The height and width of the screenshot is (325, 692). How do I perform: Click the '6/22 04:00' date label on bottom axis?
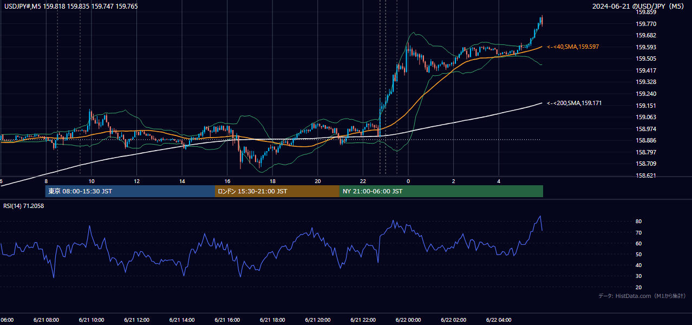[x=499, y=320]
